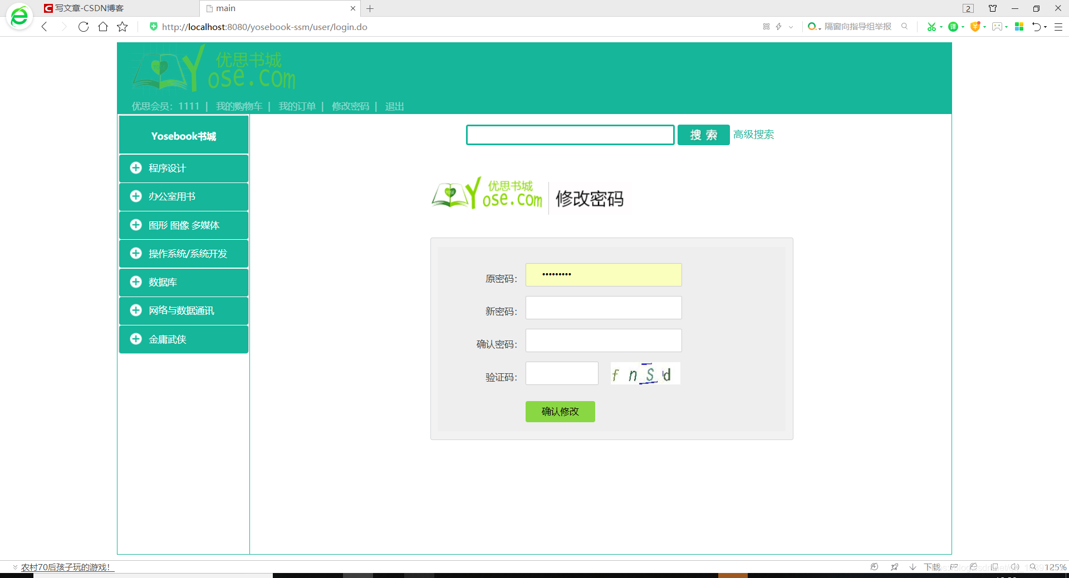Click the scissors screenshot tool icon
1069x578 pixels.
(931, 27)
